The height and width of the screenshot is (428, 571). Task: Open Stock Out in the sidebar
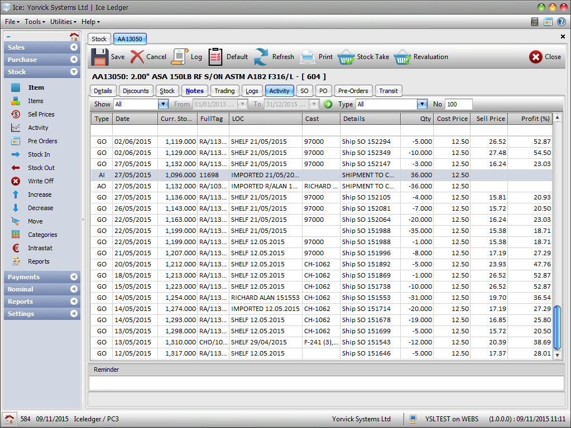coord(41,168)
